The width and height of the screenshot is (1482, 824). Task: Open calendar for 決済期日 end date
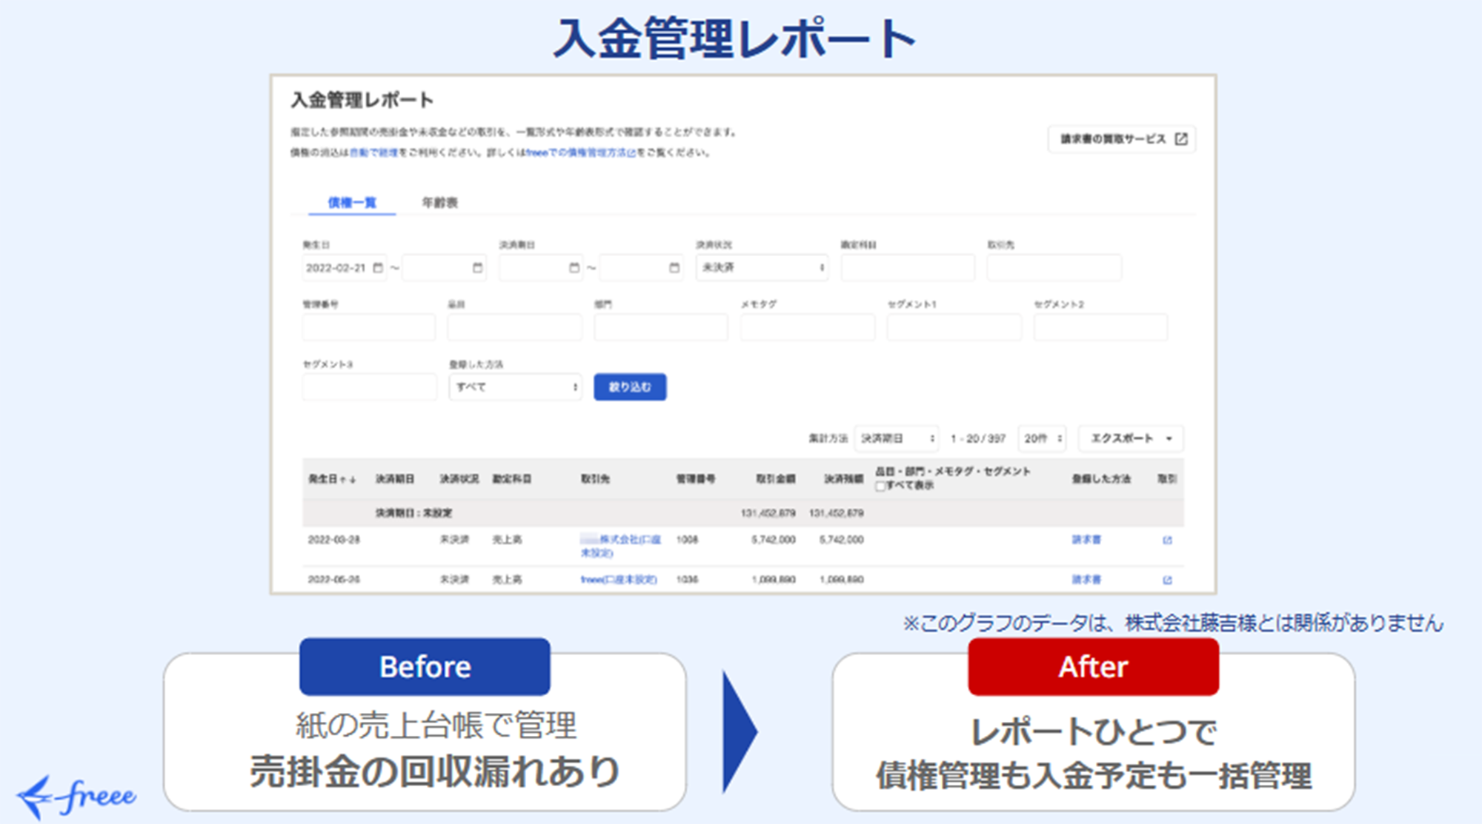[x=674, y=268]
